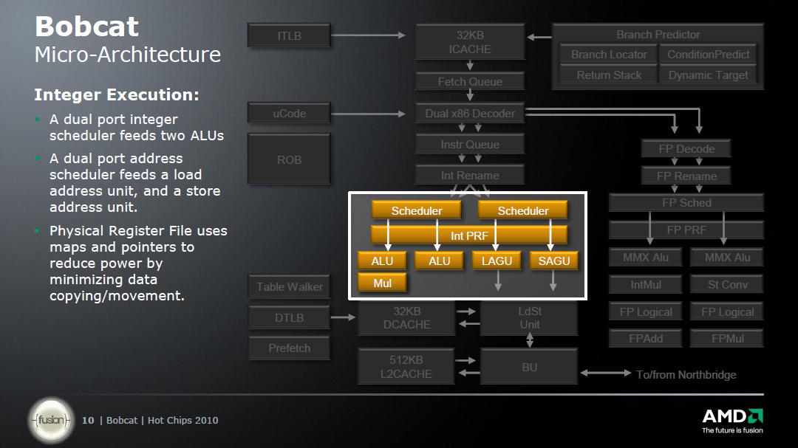
Task: Click the ROB block
Action: pos(289,159)
